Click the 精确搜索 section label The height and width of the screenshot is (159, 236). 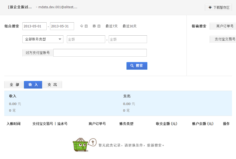199,26
